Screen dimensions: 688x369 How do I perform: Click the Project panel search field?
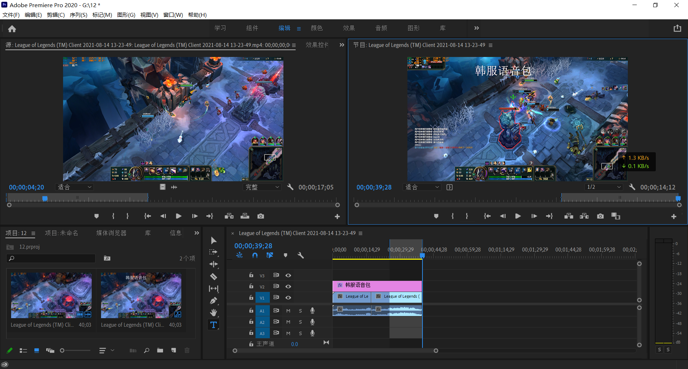coord(51,258)
